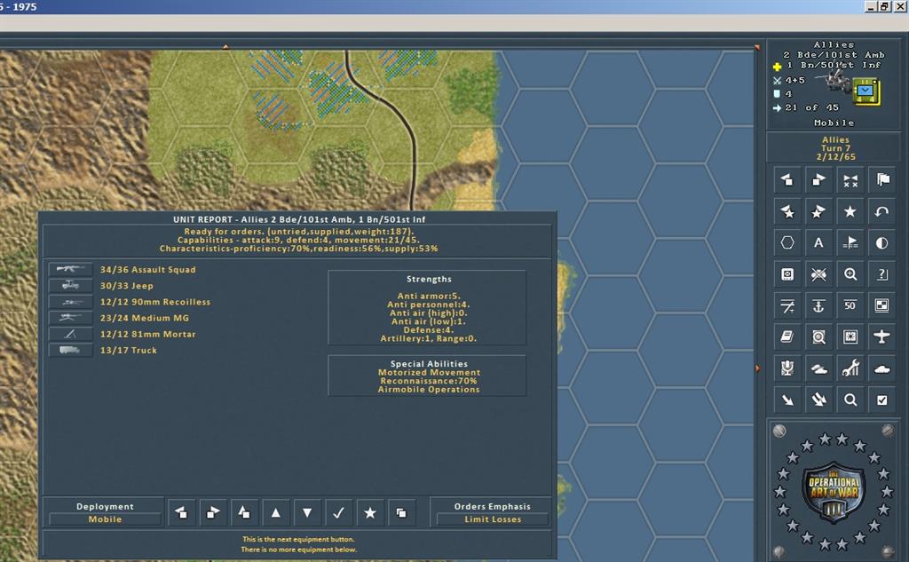909x562 pixels.
Task: Open the clouds weather icon
Action: [818, 368]
